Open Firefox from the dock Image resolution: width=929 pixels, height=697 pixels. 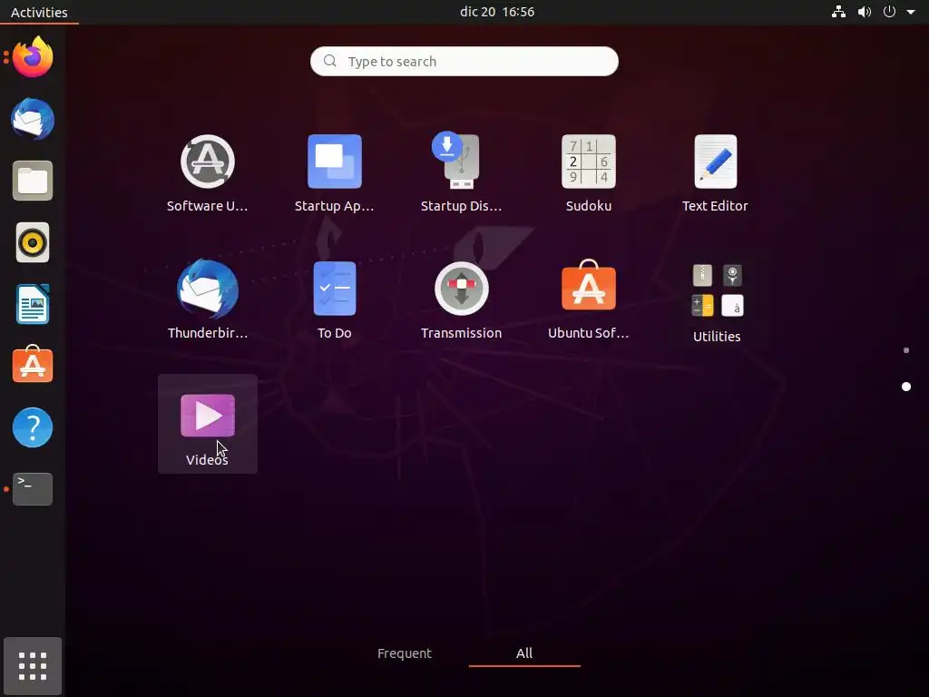click(x=33, y=57)
